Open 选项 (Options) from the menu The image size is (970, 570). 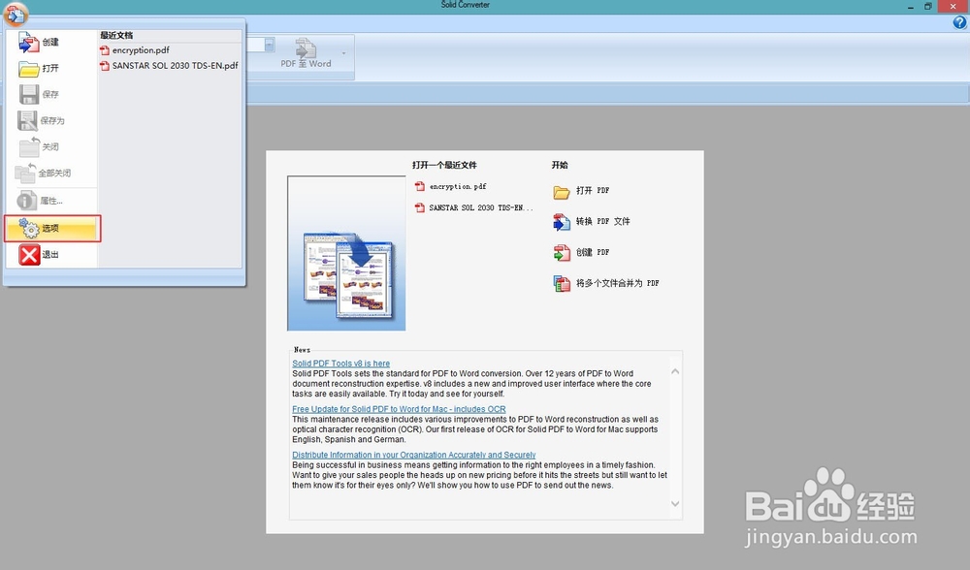coord(52,228)
